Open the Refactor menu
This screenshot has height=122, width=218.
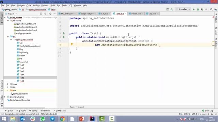pyautogui.click(x=45, y=5)
